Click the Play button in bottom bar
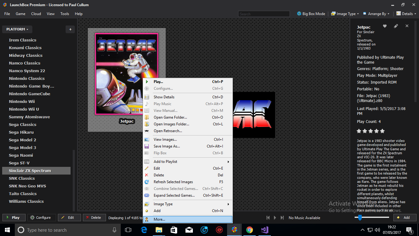 (x=14, y=218)
